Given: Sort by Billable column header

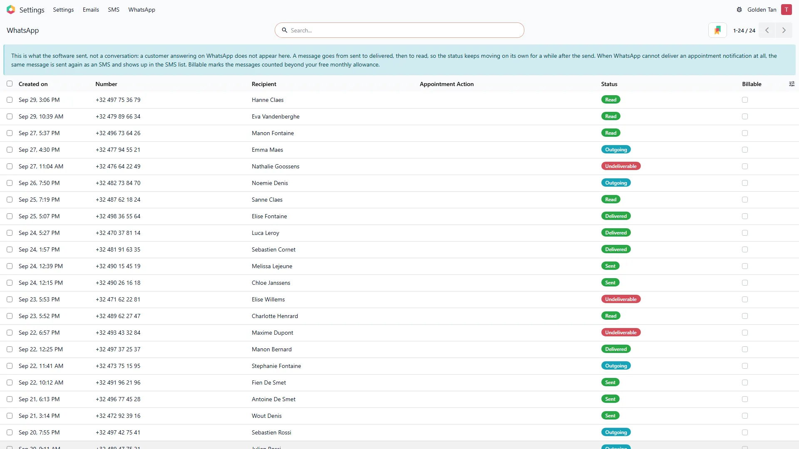Looking at the screenshot, I should [752, 84].
